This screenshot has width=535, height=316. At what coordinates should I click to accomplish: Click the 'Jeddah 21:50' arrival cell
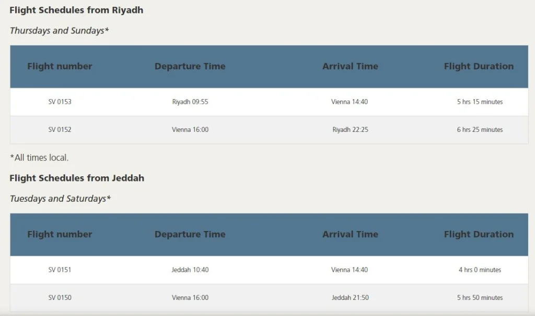[350, 298]
